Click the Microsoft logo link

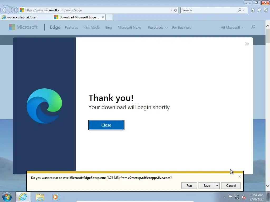coord(23,27)
